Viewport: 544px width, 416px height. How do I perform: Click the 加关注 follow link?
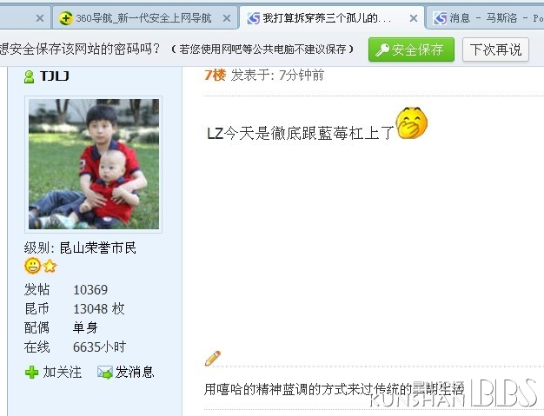tap(63, 373)
